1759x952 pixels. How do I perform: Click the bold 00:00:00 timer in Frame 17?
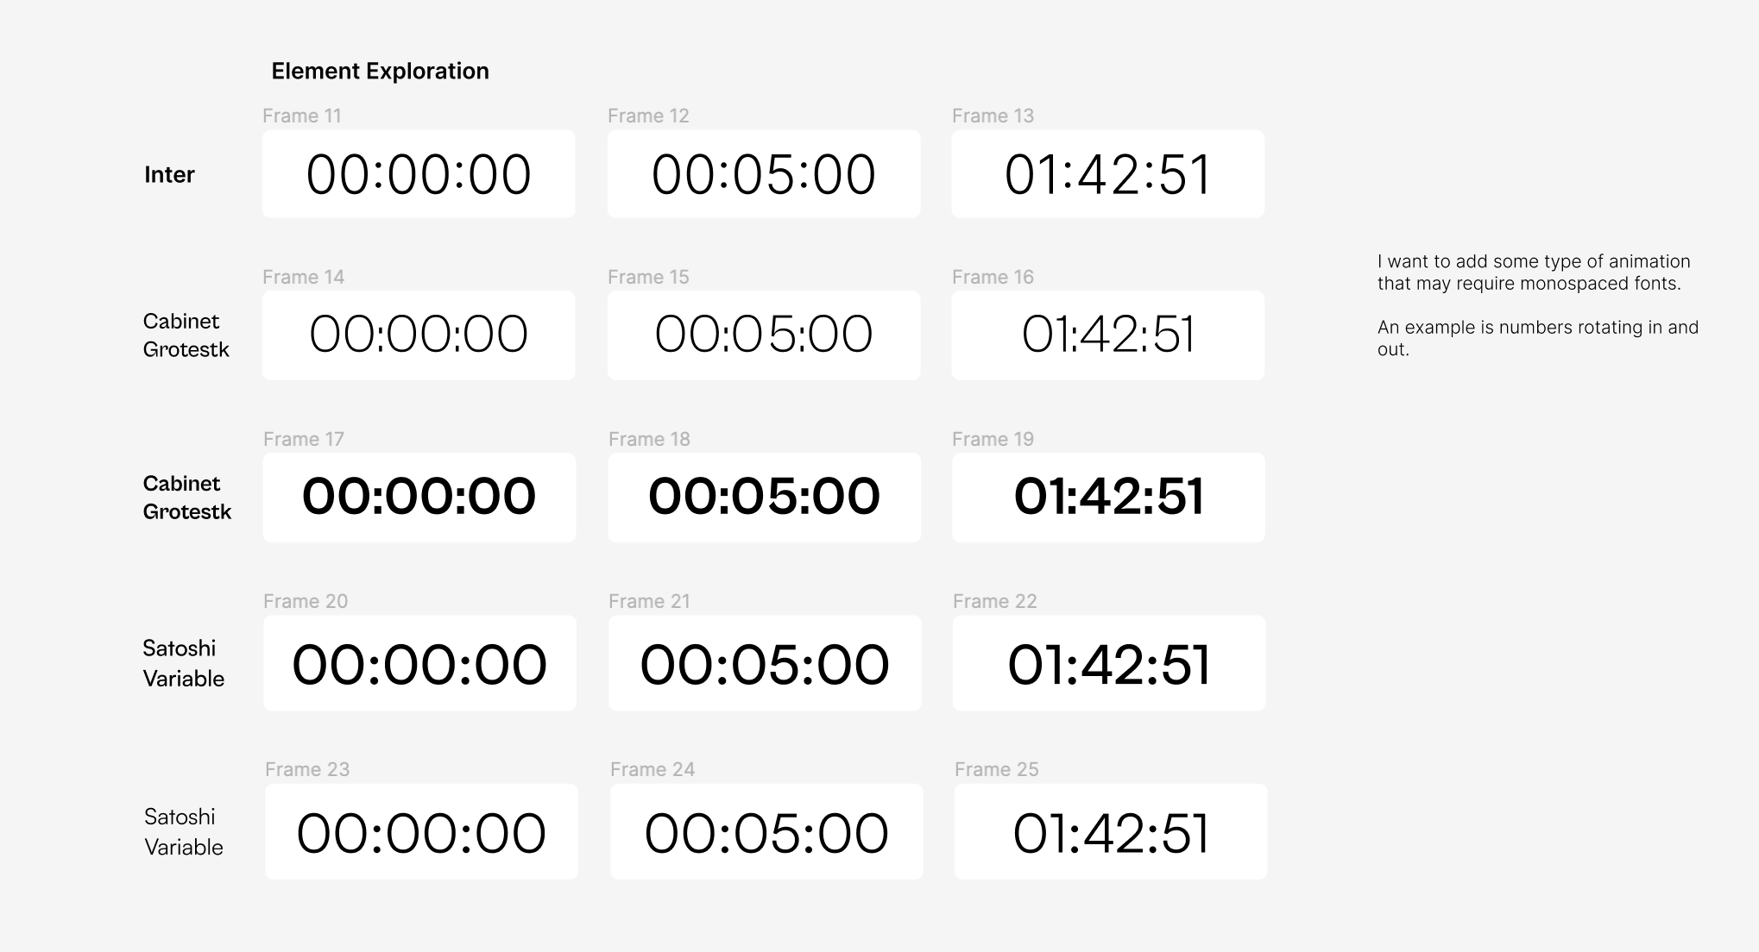coord(419,498)
